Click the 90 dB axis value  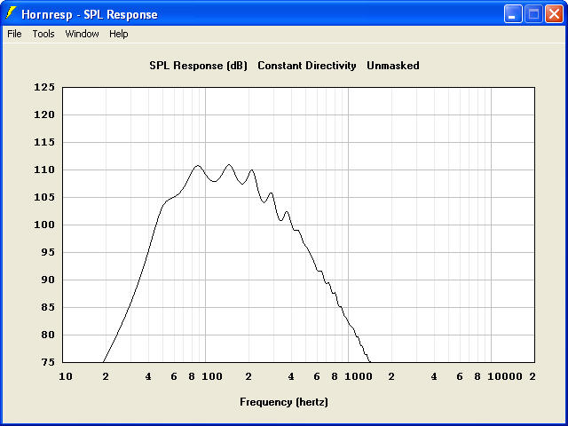click(48, 280)
